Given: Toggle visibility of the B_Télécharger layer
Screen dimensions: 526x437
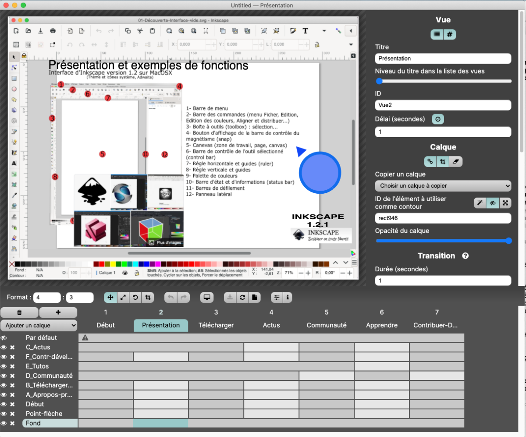Looking at the screenshot, I should [x=4, y=385].
